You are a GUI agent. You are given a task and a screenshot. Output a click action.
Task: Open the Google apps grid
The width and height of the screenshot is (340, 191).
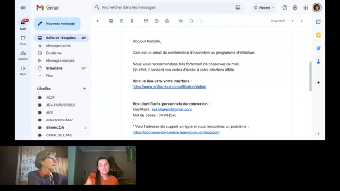pos(305,7)
